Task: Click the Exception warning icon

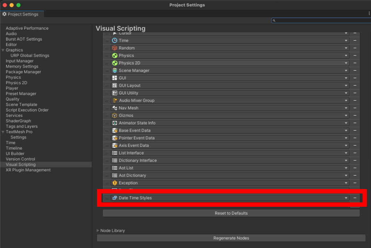Action: tap(114, 183)
